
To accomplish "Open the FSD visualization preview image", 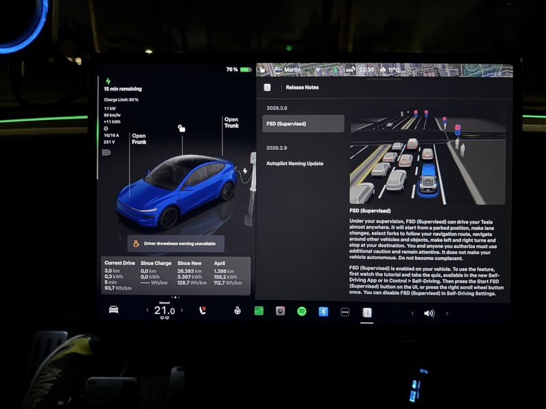I will pos(428,156).
